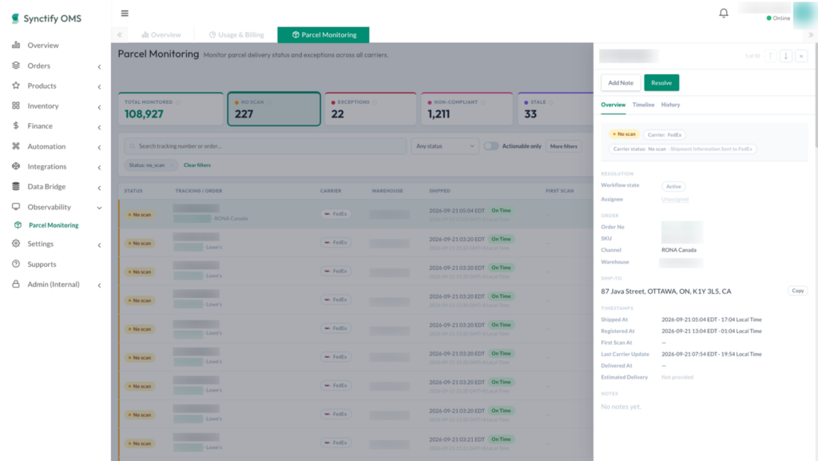818x461 pixels.
Task: Click the Active workflow state badge
Action: (673, 186)
